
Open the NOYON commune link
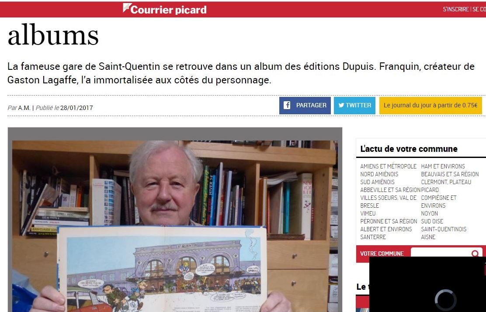click(429, 213)
